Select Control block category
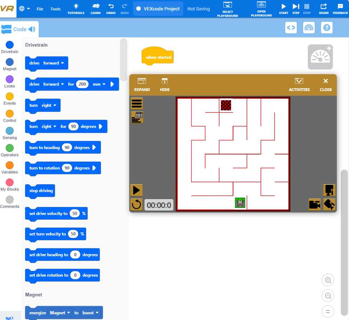This screenshot has height=320, width=349. tap(10, 116)
